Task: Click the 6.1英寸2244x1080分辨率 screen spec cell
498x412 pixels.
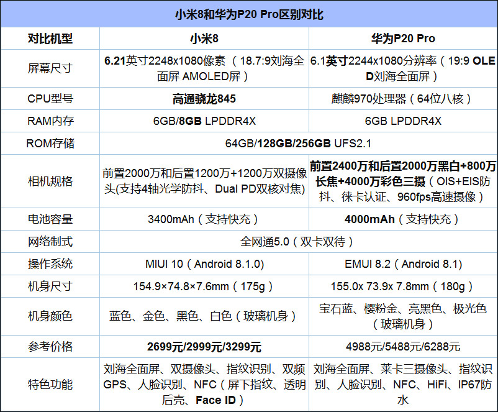Action: 403,68
